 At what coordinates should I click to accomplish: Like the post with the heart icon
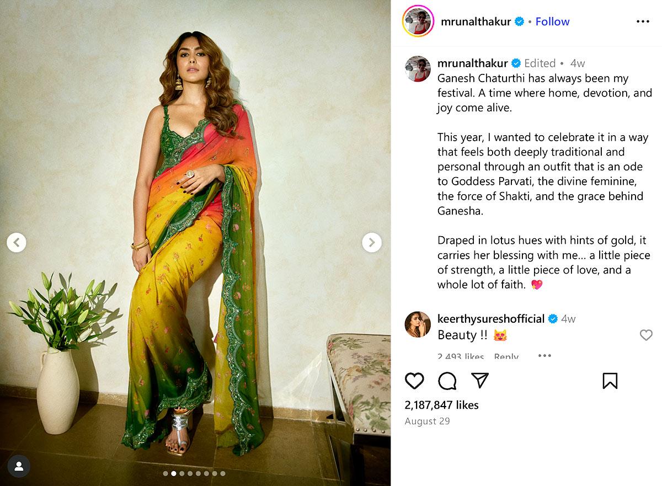tap(414, 381)
